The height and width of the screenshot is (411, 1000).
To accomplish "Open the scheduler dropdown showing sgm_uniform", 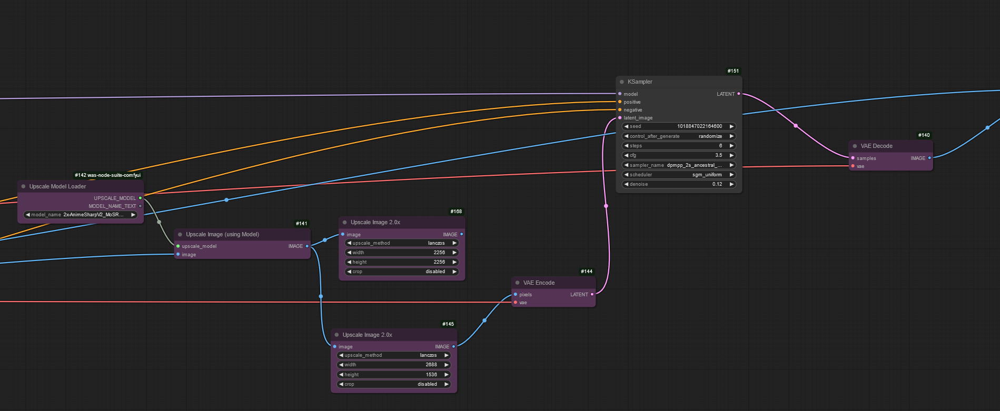I will [x=679, y=174].
